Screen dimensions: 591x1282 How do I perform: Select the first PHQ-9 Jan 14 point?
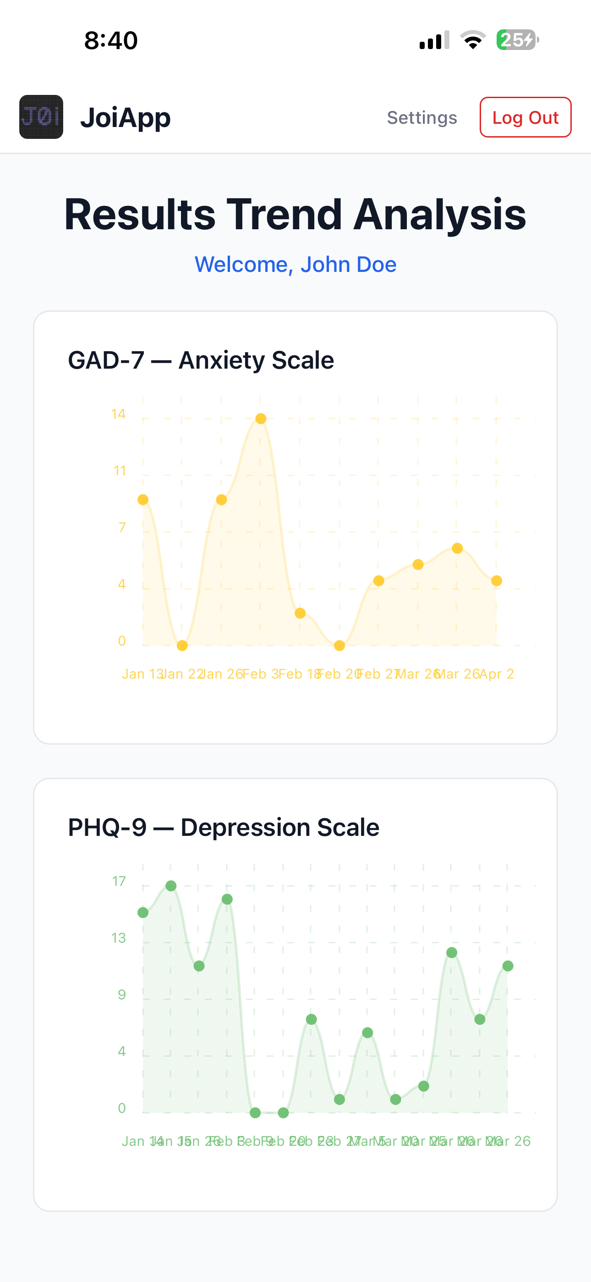[x=143, y=913]
